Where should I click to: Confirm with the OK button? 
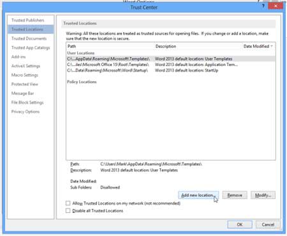tap(240, 224)
